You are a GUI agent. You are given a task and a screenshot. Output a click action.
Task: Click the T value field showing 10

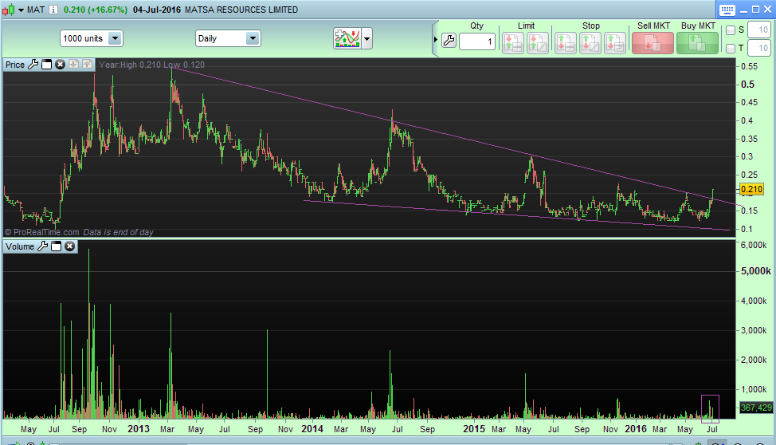tap(758, 48)
